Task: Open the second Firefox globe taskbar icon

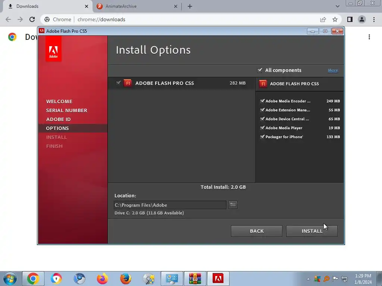Action: tap(125, 279)
